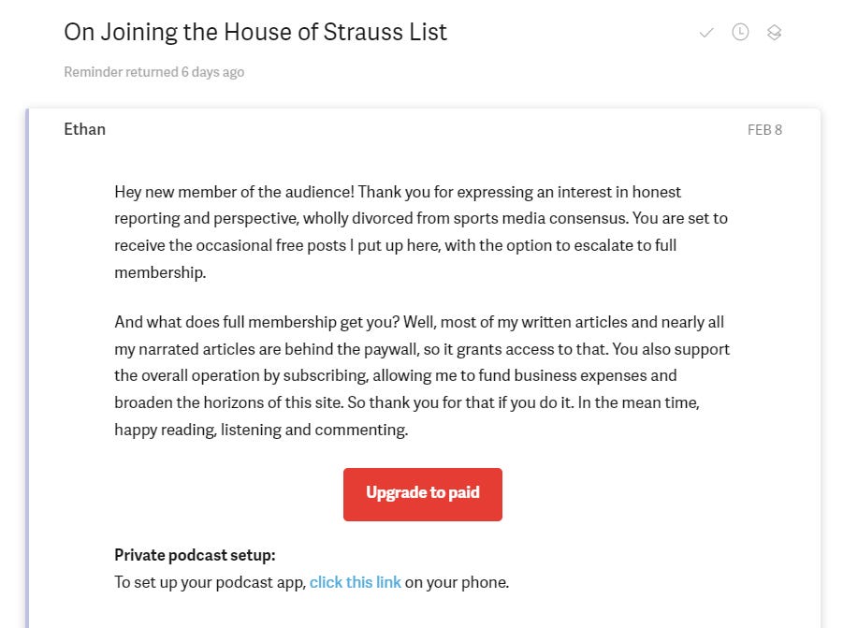The image size is (843, 628).
Task: Click the message header bar showing Ethan
Action: tap(421, 129)
